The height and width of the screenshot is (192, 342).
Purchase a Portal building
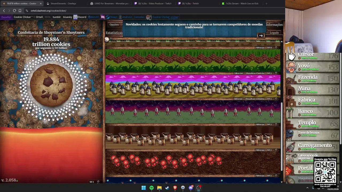[x=299, y=169]
